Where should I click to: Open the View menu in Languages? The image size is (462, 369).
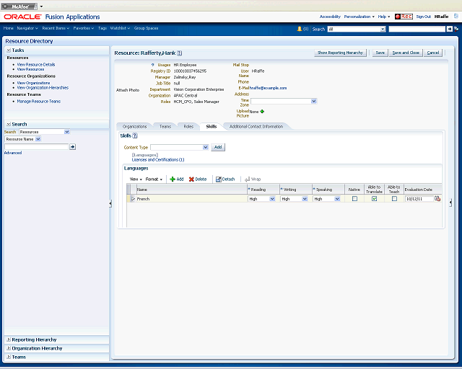click(x=136, y=179)
